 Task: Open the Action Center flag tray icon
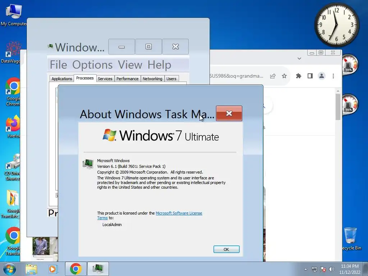coord(323,269)
